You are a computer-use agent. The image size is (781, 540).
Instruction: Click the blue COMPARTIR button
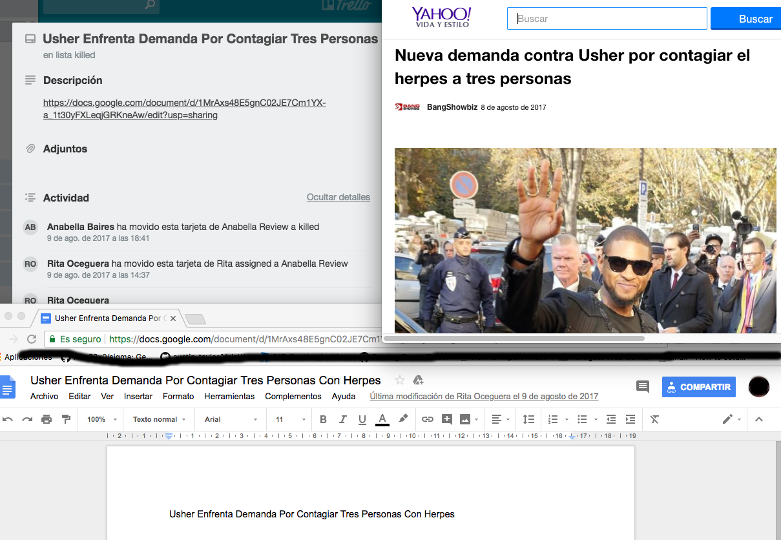pos(699,387)
